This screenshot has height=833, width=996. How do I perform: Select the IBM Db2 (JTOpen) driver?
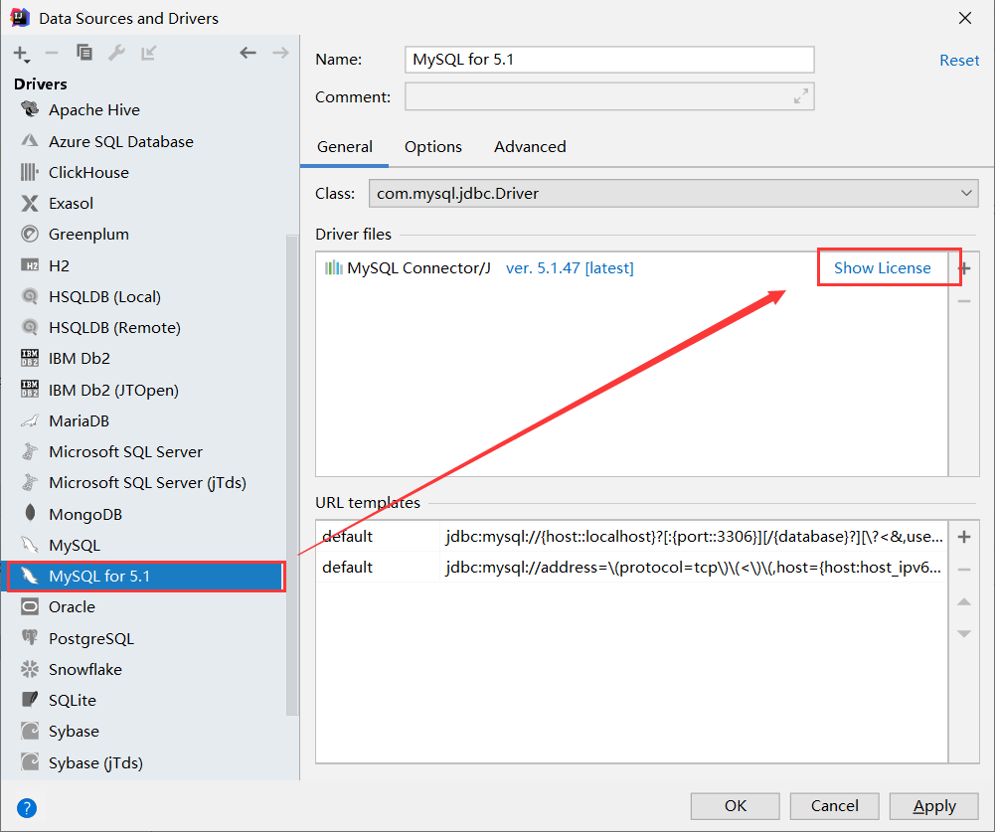click(x=143, y=390)
